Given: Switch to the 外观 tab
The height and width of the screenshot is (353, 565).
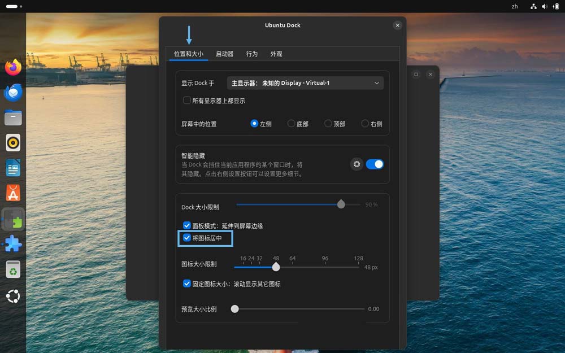Looking at the screenshot, I should click(x=276, y=54).
